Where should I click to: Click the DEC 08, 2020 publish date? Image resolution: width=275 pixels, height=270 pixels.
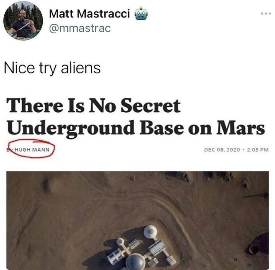(222, 150)
